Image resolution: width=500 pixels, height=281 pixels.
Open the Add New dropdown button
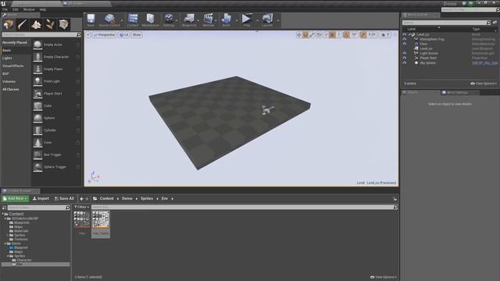click(16, 198)
